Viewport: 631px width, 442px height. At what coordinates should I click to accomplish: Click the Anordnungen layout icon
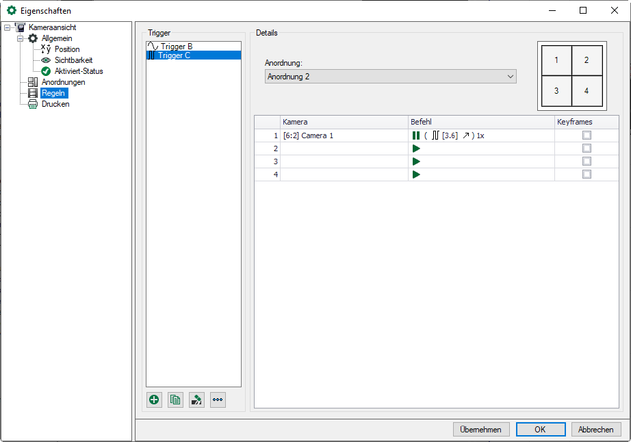click(33, 82)
